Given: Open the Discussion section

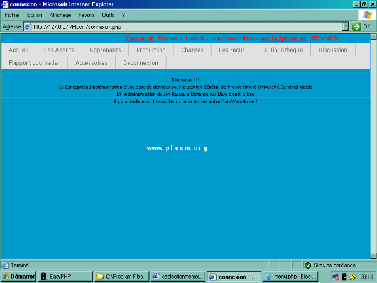Looking at the screenshot, I should pyautogui.click(x=333, y=50).
